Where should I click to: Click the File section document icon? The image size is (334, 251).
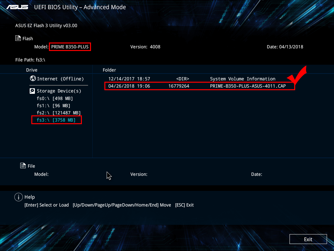point(23,166)
